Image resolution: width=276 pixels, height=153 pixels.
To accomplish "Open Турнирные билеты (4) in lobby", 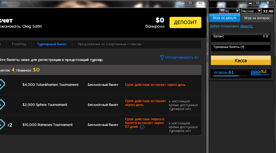I will [229, 47].
